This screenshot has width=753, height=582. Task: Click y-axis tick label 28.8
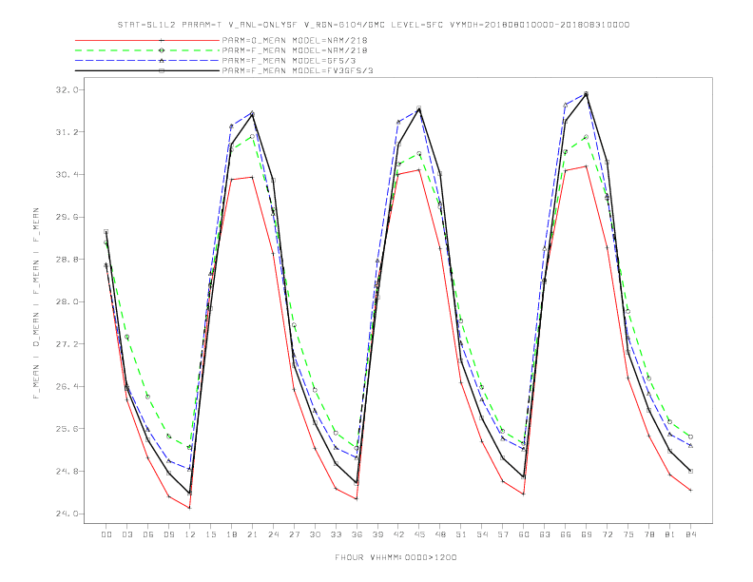click(67, 260)
